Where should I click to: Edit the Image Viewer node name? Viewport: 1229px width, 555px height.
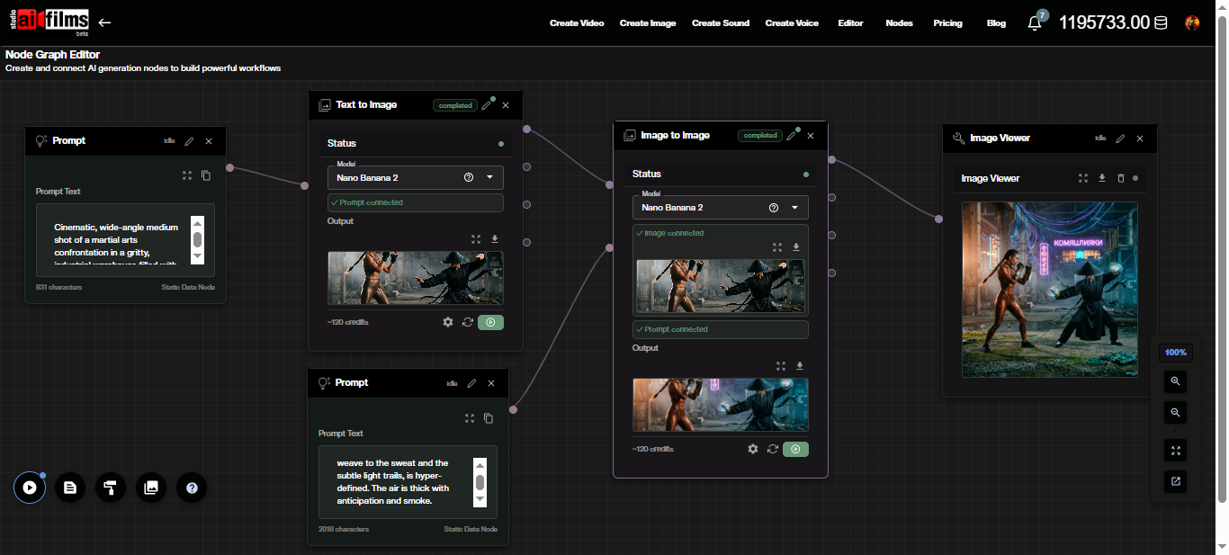(1119, 138)
